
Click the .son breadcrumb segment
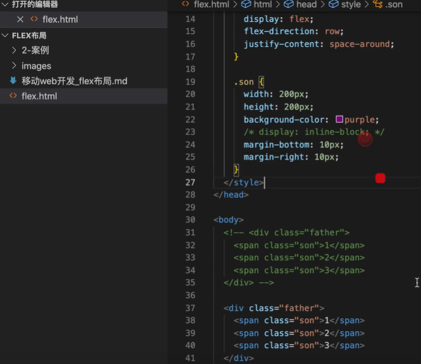pos(394,4)
